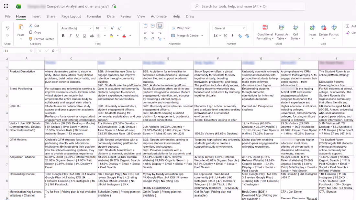Open the font colour dropdown arrow
Viewport: 356px width, 200px height.
(130, 36)
